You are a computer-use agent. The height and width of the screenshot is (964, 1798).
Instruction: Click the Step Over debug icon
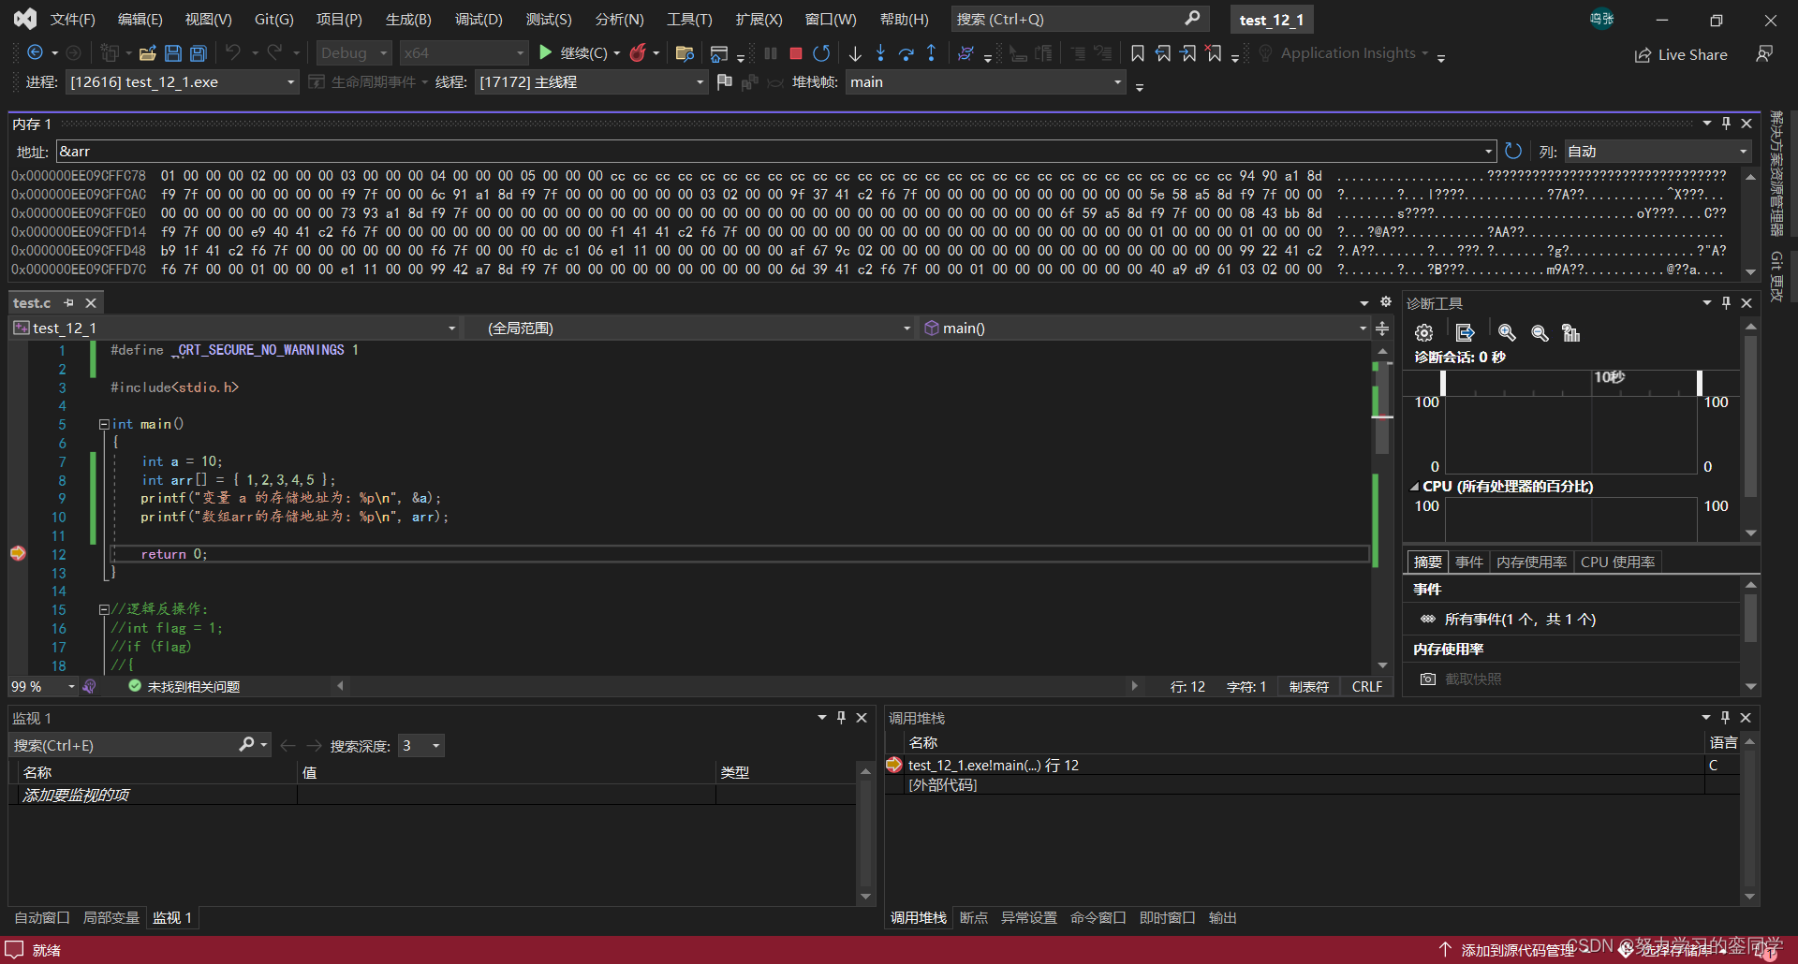tap(906, 53)
